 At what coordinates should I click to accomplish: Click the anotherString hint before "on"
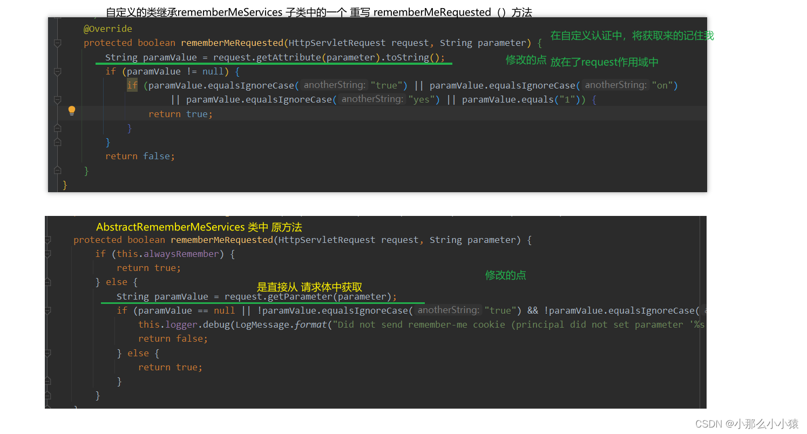click(616, 85)
